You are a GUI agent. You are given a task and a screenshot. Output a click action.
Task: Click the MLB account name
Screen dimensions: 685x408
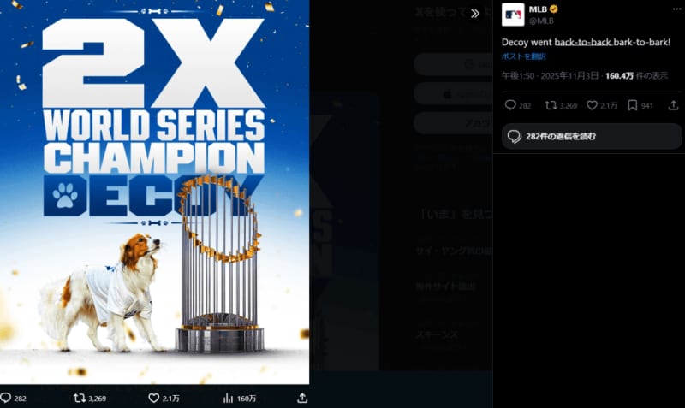(x=538, y=9)
